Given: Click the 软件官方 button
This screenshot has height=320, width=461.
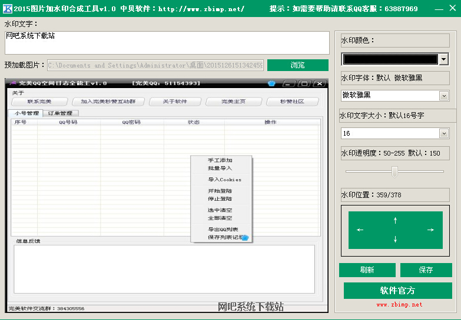Looking at the screenshot, I should click(398, 291).
